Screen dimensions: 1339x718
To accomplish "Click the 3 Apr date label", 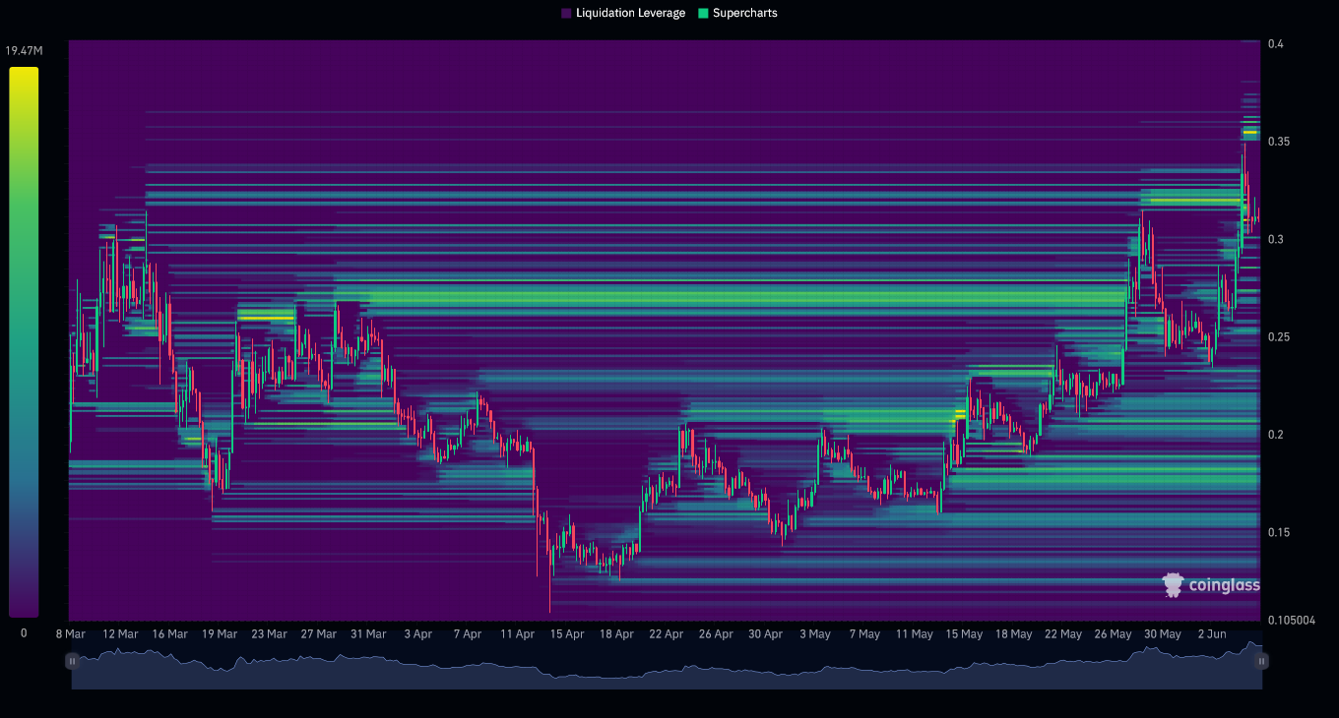I will 418,634.
